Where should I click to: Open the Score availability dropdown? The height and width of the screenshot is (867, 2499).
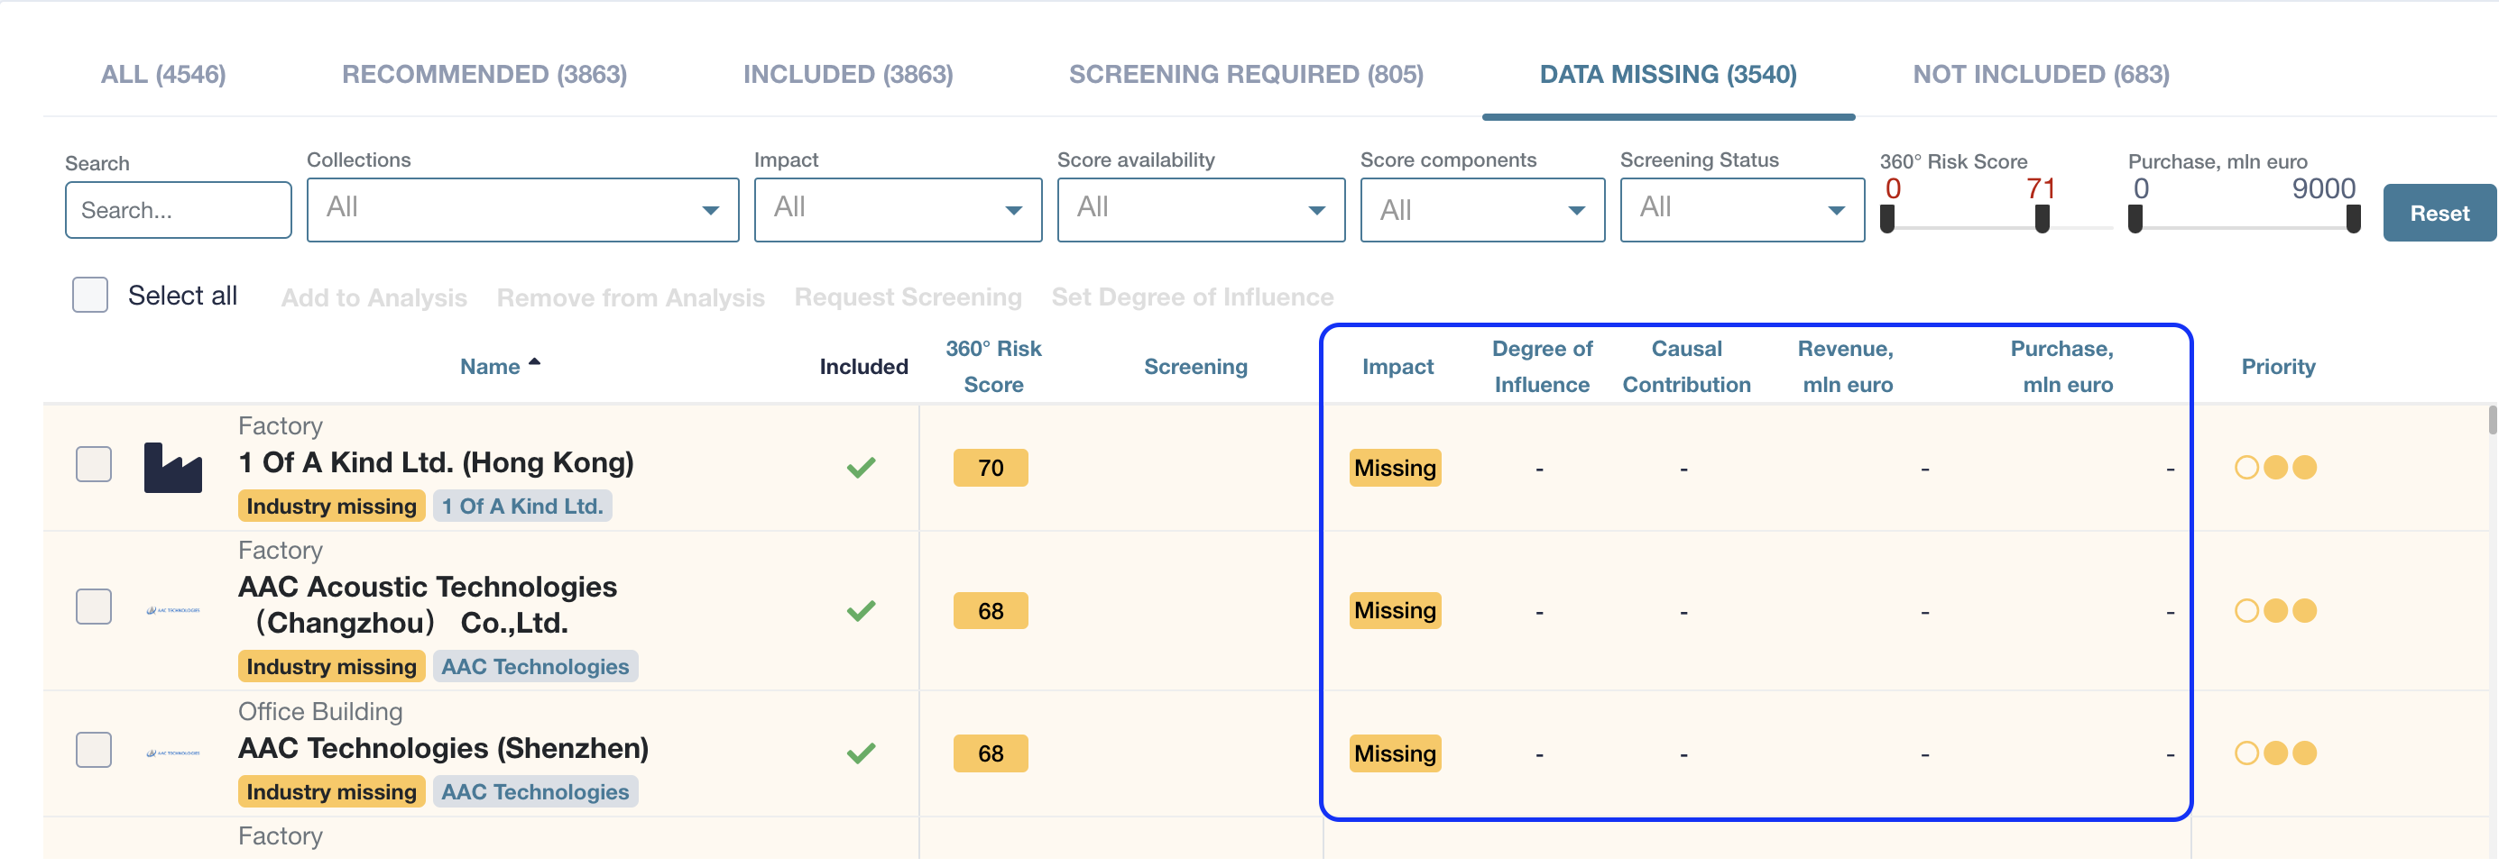[x=1200, y=209]
